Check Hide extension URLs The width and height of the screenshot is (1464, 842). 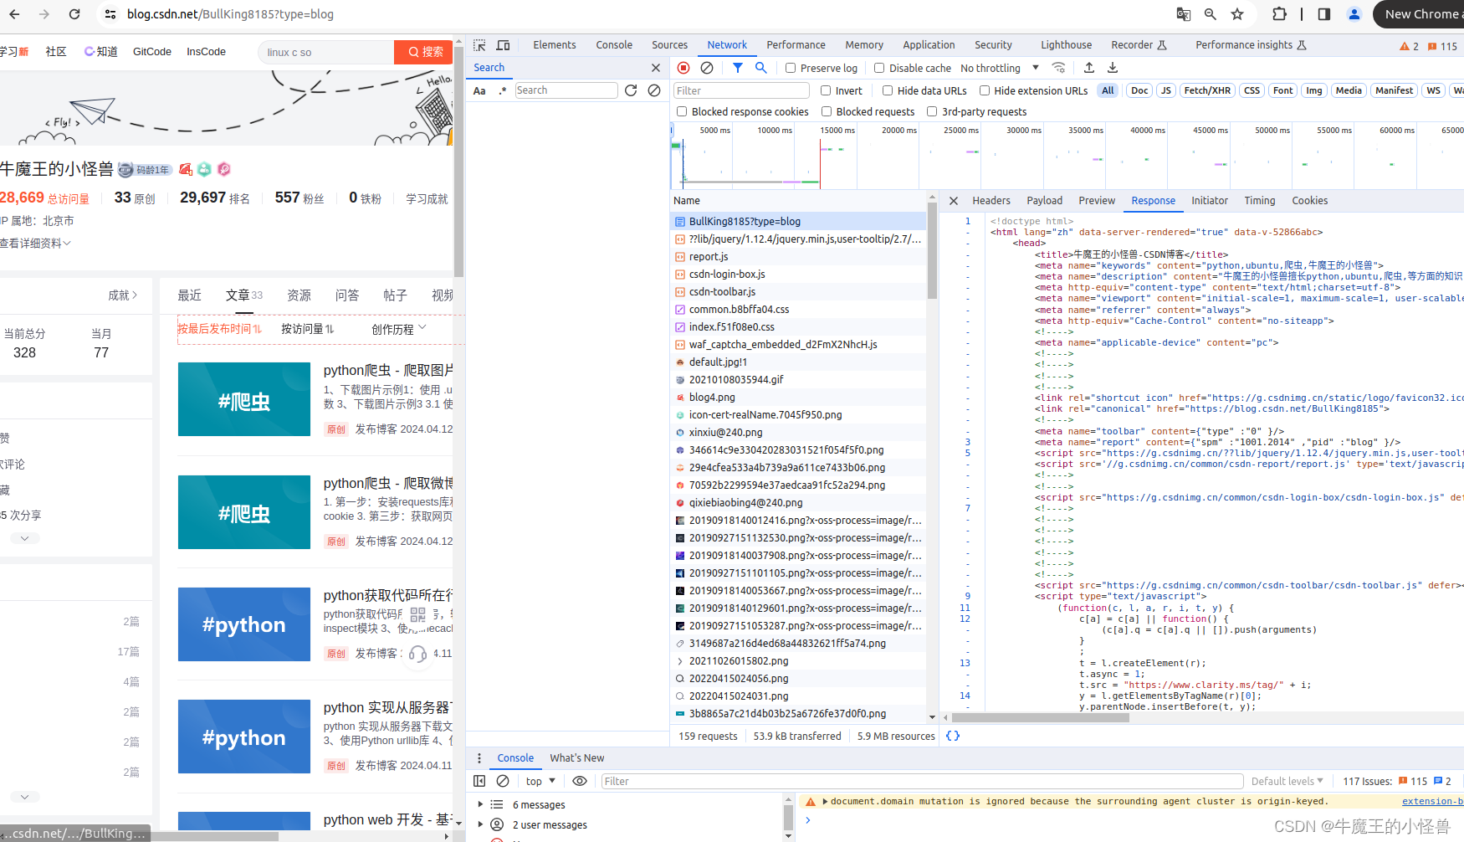(985, 90)
